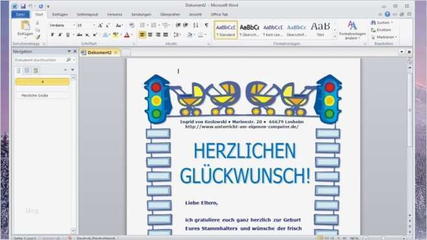The image size is (427, 240).
Task: Apply the Titel style
Action: (x=321, y=30)
